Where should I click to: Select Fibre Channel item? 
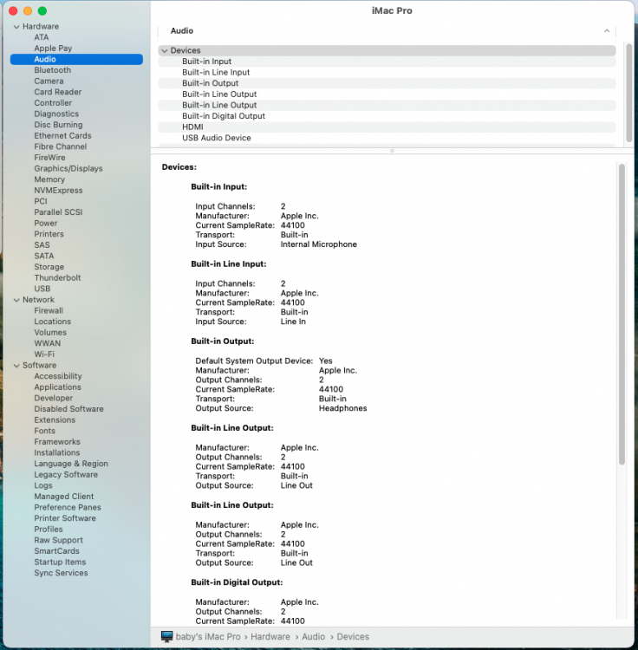(x=61, y=146)
